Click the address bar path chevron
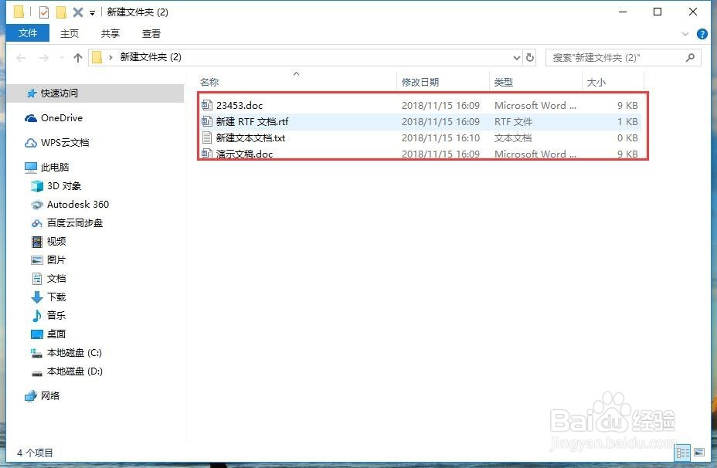The width and height of the screenshot is (717, 468). [x=110, y=58]
